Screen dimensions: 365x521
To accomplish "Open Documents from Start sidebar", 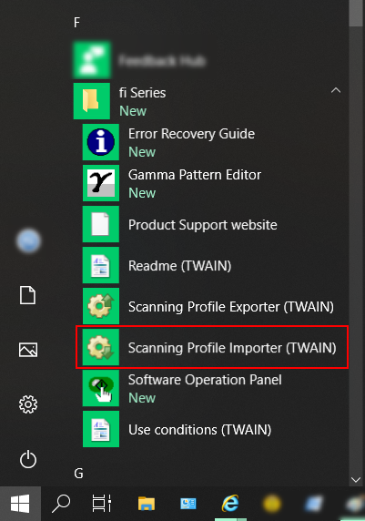I will point(27,295).
